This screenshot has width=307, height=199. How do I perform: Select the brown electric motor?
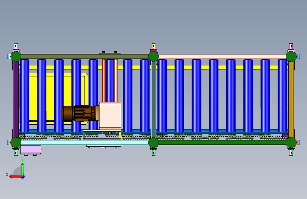point(80,113)
